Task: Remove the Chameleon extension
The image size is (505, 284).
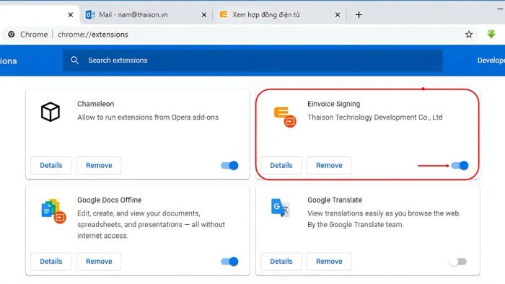Action: tap(99, 165)
